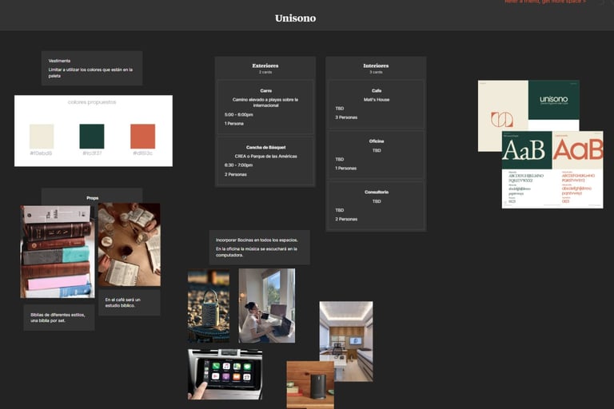Click '2 Personas' in the Consultorio card
614x409 pixels.
(346, 219)
